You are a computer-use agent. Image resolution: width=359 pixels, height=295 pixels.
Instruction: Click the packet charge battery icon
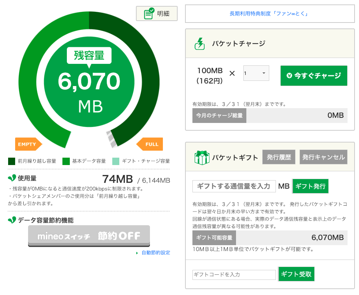(x=199, y=44)
